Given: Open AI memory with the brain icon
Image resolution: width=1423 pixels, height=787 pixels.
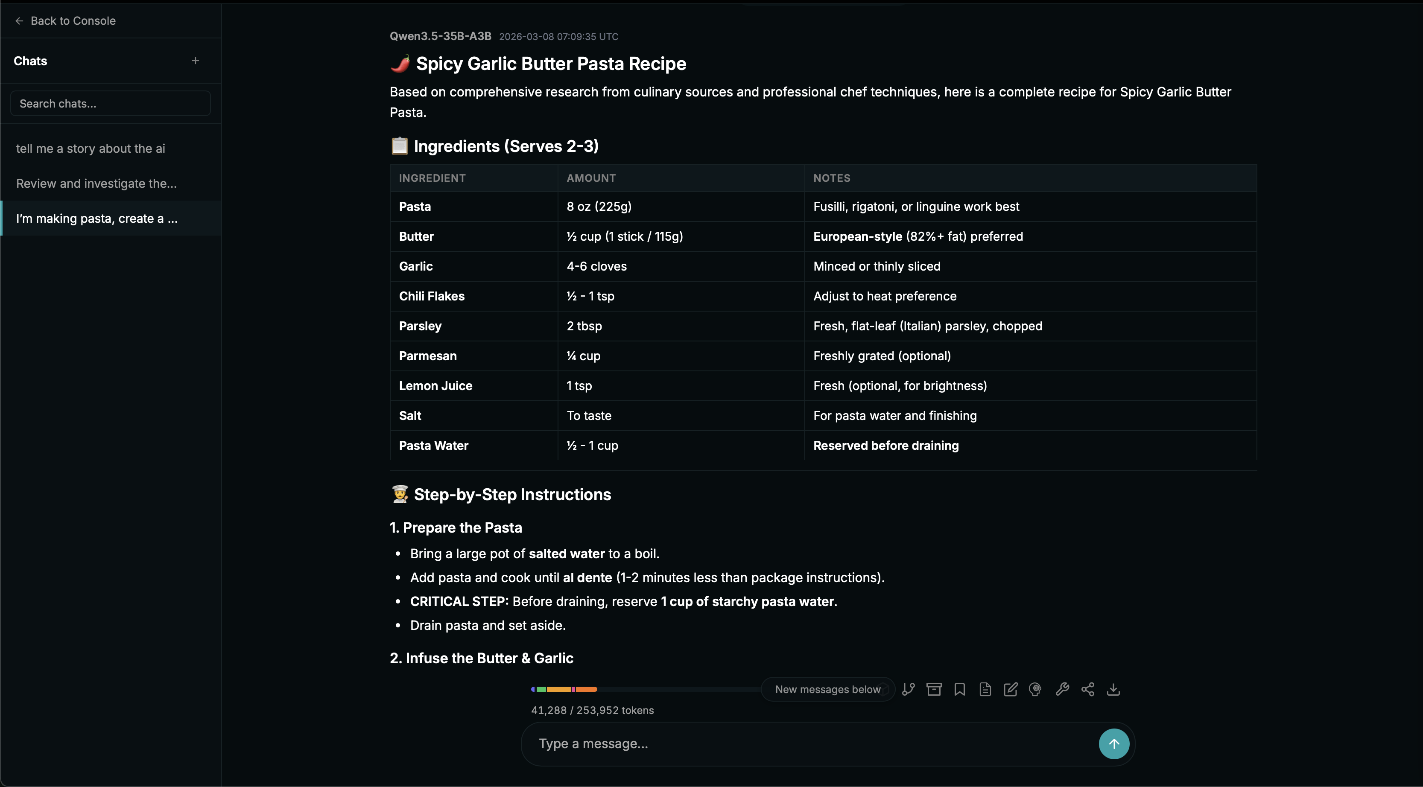Looking at the screenshot, I should (x=1035, y=689).
